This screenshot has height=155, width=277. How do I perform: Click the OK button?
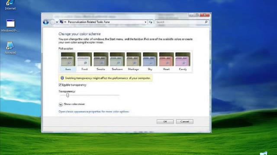(165, 121)
